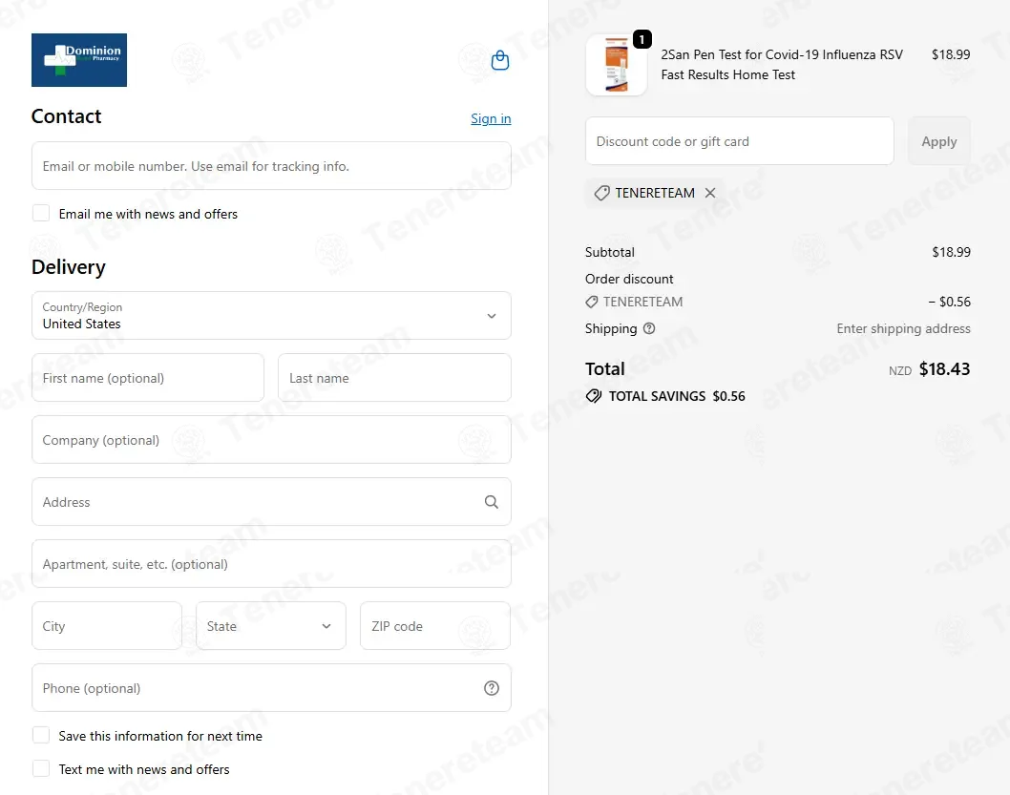
Task: Click the Last name field
Action: click(x=394, y=378)
